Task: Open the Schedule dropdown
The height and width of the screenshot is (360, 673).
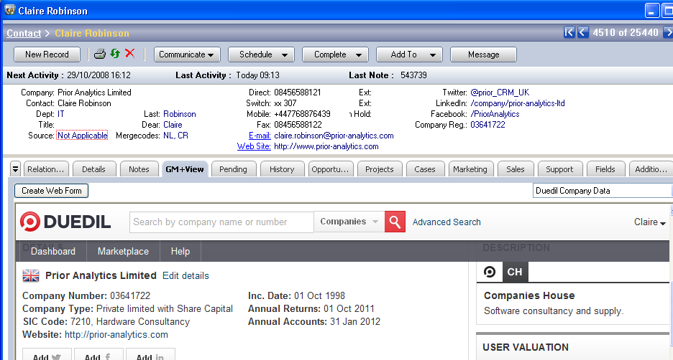Action: click(x=261, y=55)
